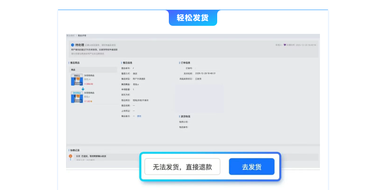The image size is (384, 190).
Task: Click the 售后商品 section heading
Action: click(x=75, y=63)
